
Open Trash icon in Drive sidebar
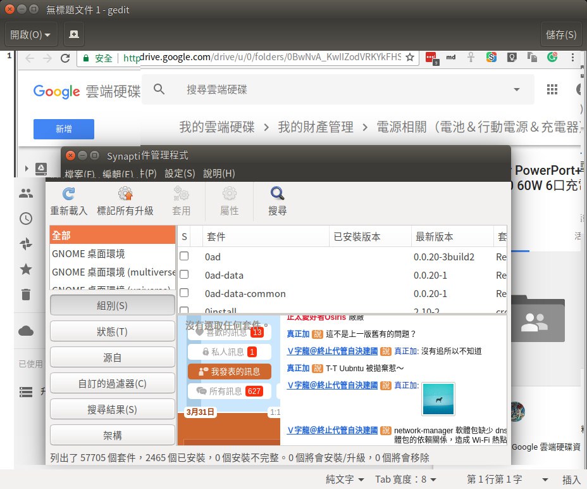[26, 295]
